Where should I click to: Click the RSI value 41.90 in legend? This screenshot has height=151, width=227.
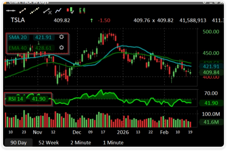39,99
